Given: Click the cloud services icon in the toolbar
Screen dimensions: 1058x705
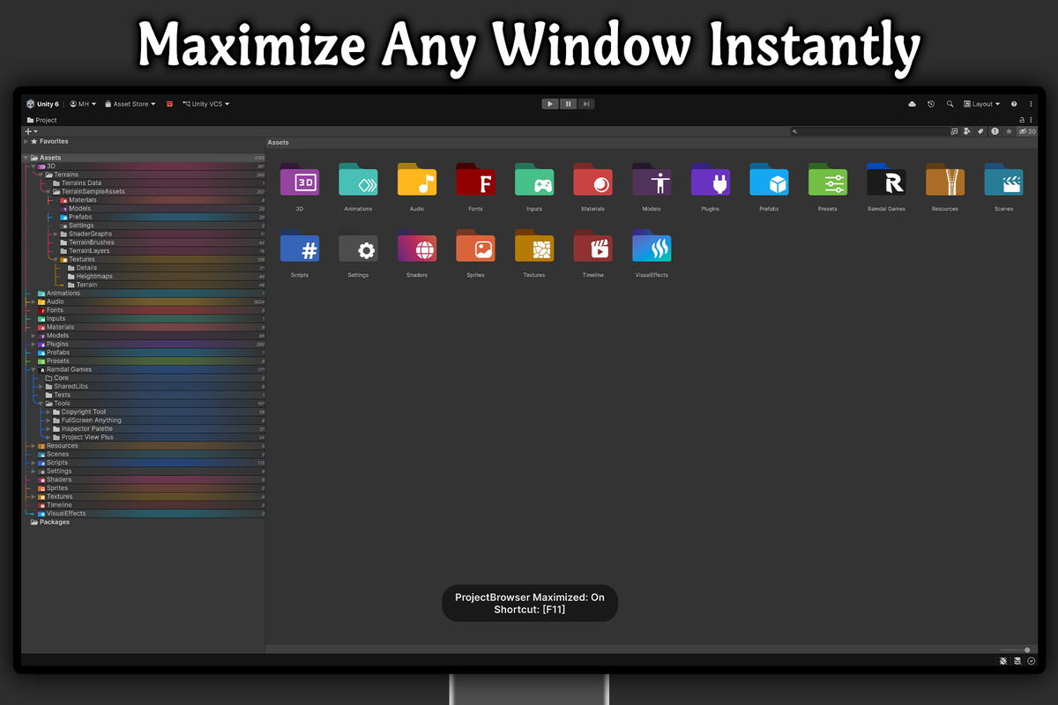Looking at the screenshot, I should (x=912, y=103).
